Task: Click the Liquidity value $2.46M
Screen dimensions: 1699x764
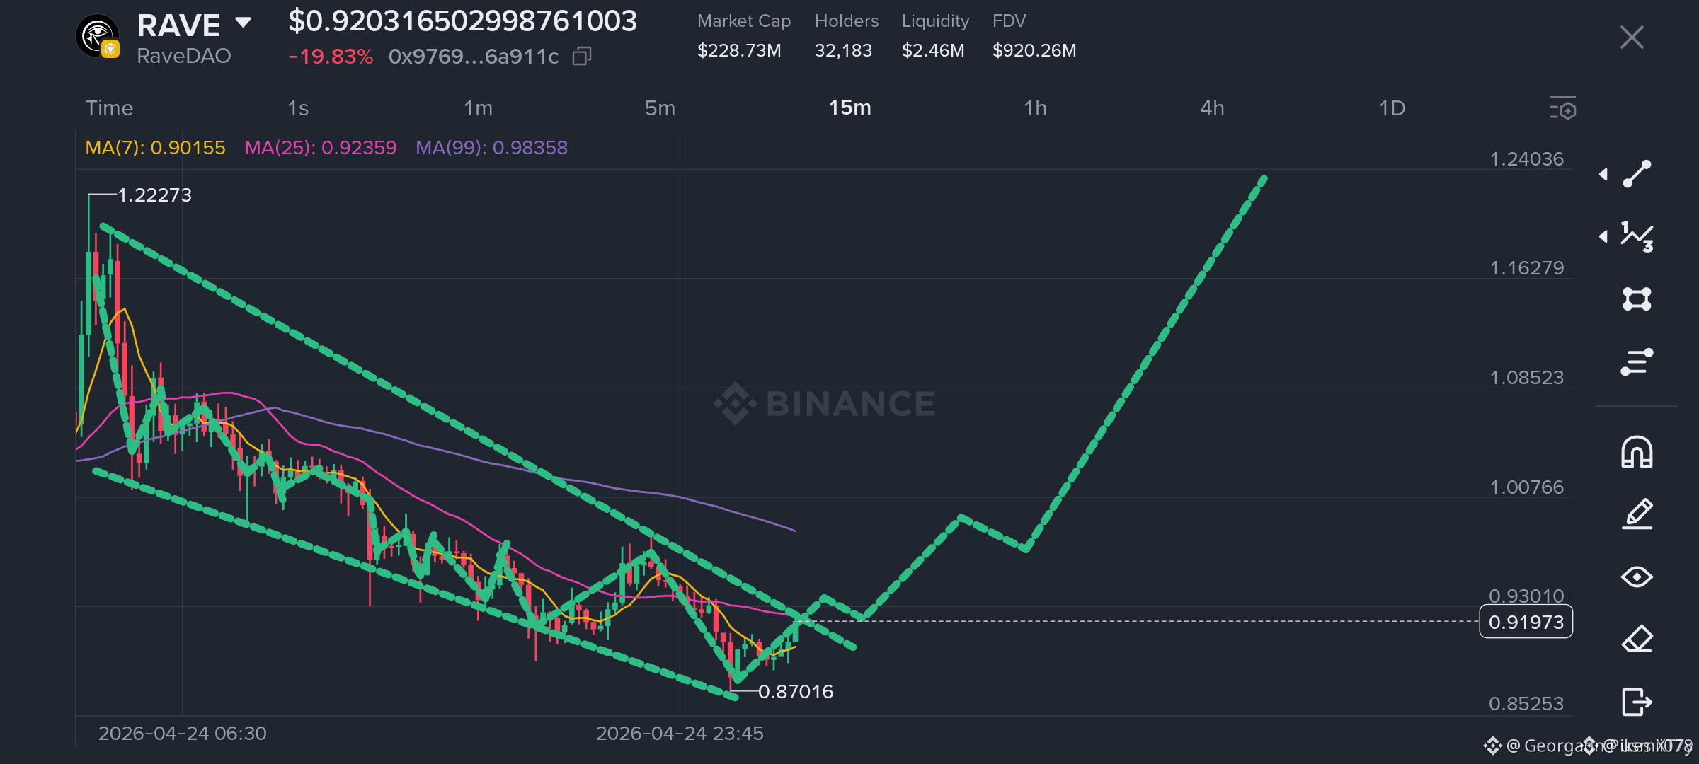Action: (933, 51)
